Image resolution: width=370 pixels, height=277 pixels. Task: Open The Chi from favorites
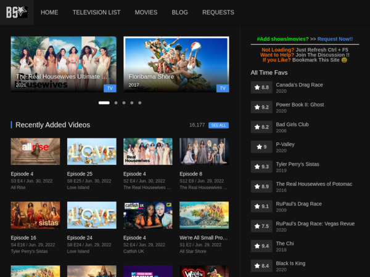285,244
